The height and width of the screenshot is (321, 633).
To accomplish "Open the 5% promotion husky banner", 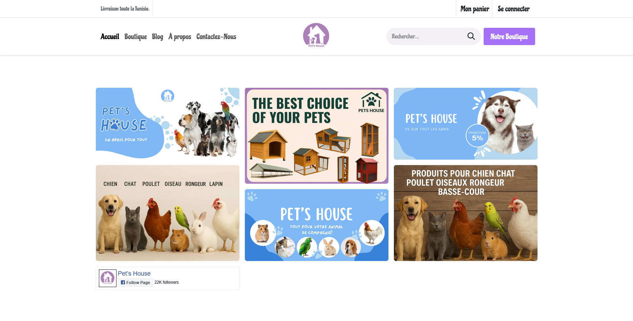I will pyautogui.click(x=466, y=124).
